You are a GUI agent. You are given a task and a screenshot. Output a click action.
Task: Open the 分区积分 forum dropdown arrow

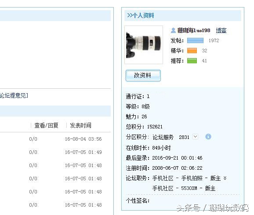196,137
